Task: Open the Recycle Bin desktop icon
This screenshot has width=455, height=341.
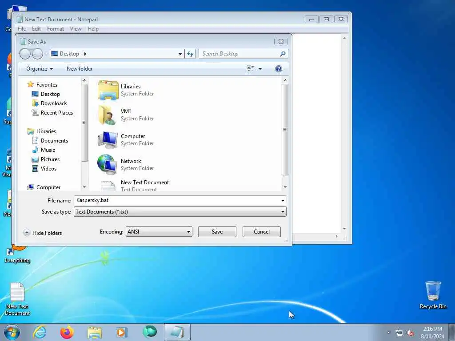Action: pyautogui.click(x=433, y=295)
